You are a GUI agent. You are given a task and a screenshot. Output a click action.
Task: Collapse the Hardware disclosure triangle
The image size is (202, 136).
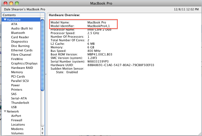coord(5,20)
